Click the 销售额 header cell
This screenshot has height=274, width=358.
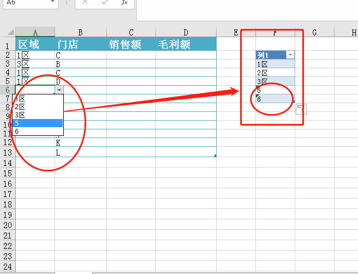pyautogui.click(x=131, y=44)
